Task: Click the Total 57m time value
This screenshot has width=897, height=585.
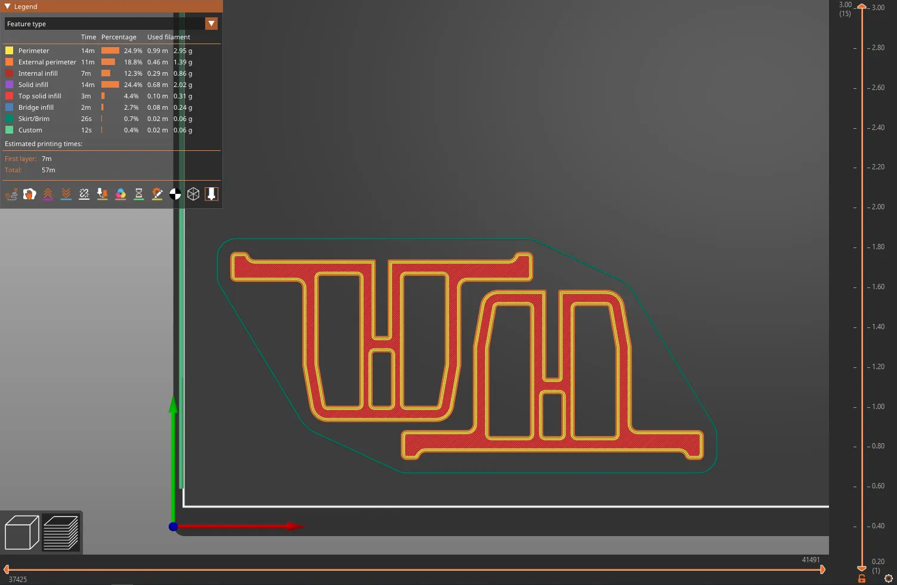Action: click(48, 170)
